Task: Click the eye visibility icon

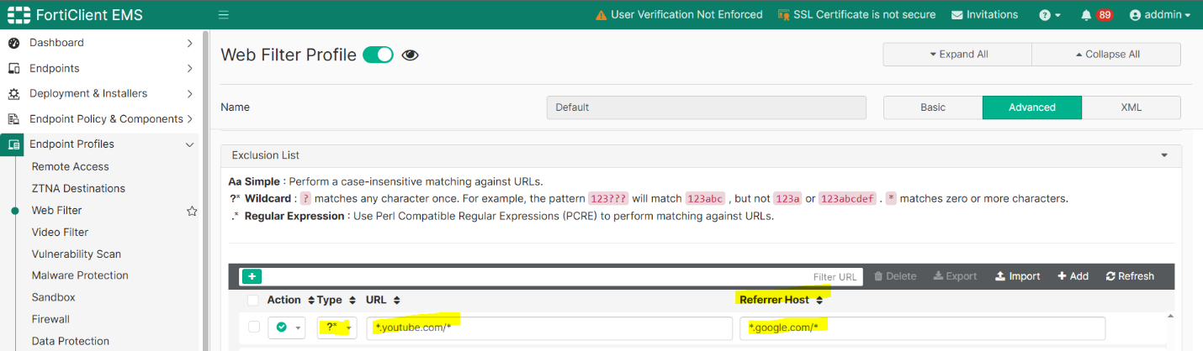Action: 410,55
